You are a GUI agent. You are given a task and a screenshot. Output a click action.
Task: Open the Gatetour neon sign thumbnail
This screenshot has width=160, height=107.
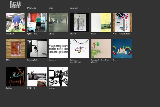point(16,77)
